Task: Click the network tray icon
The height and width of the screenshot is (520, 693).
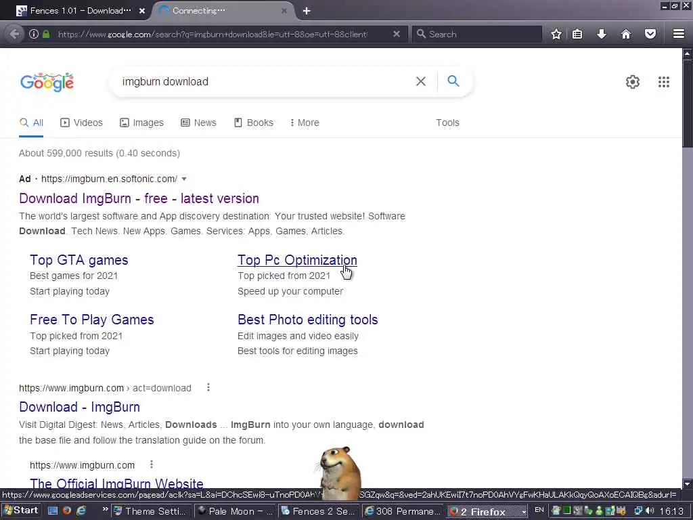Action: click(x=638, y=511)
